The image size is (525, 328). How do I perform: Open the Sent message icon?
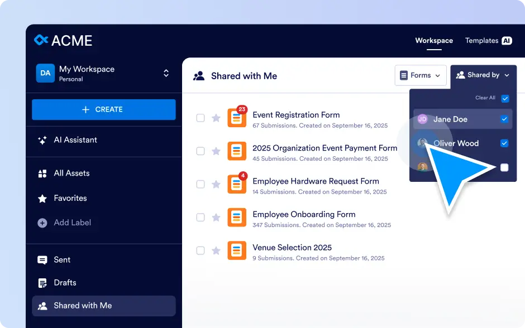tap(42, 260)
